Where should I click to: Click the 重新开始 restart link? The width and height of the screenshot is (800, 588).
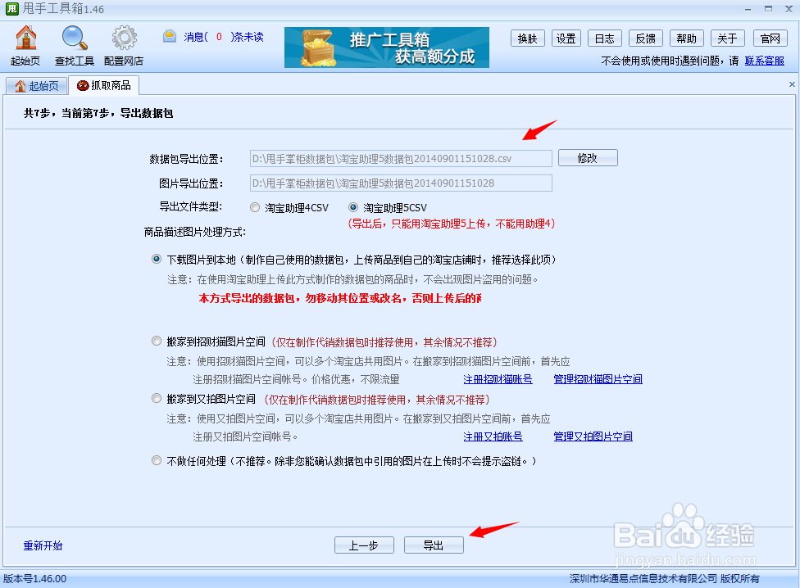pyautogui.click(x=43, y=544)
